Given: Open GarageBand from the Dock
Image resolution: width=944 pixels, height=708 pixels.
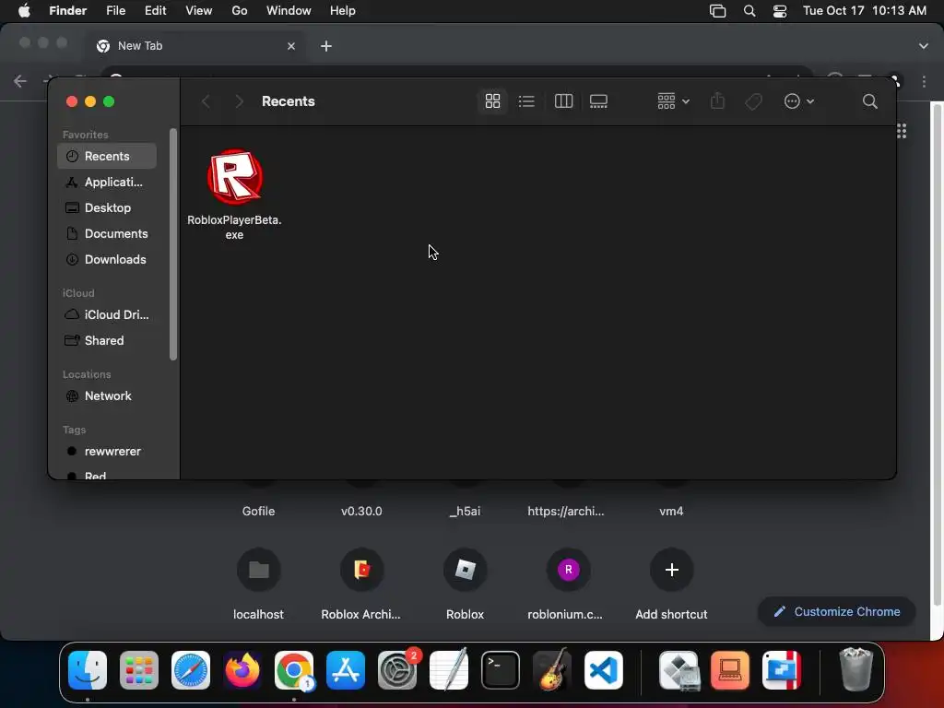Looking at the screenshot, I should pos(552,670).
